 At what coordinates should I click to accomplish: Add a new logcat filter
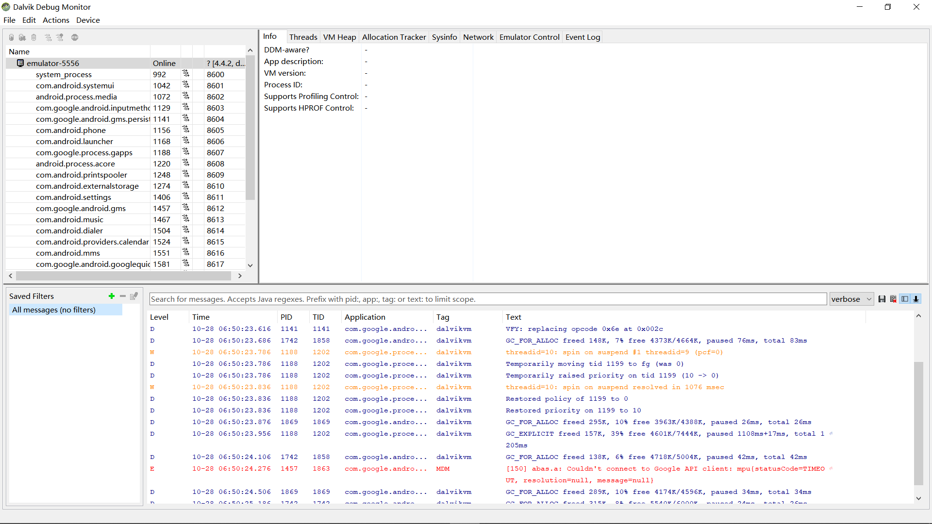pyautogui.click(x=112, y=296)
